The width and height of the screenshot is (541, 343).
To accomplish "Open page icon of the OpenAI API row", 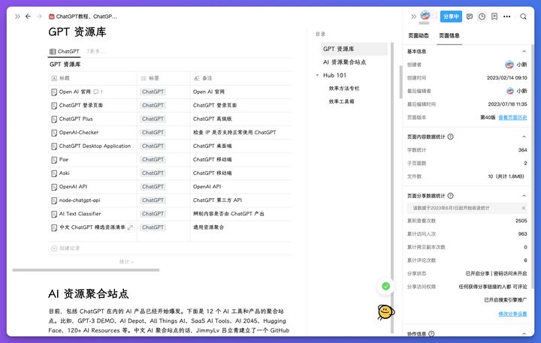I will (x=54, y=187).
